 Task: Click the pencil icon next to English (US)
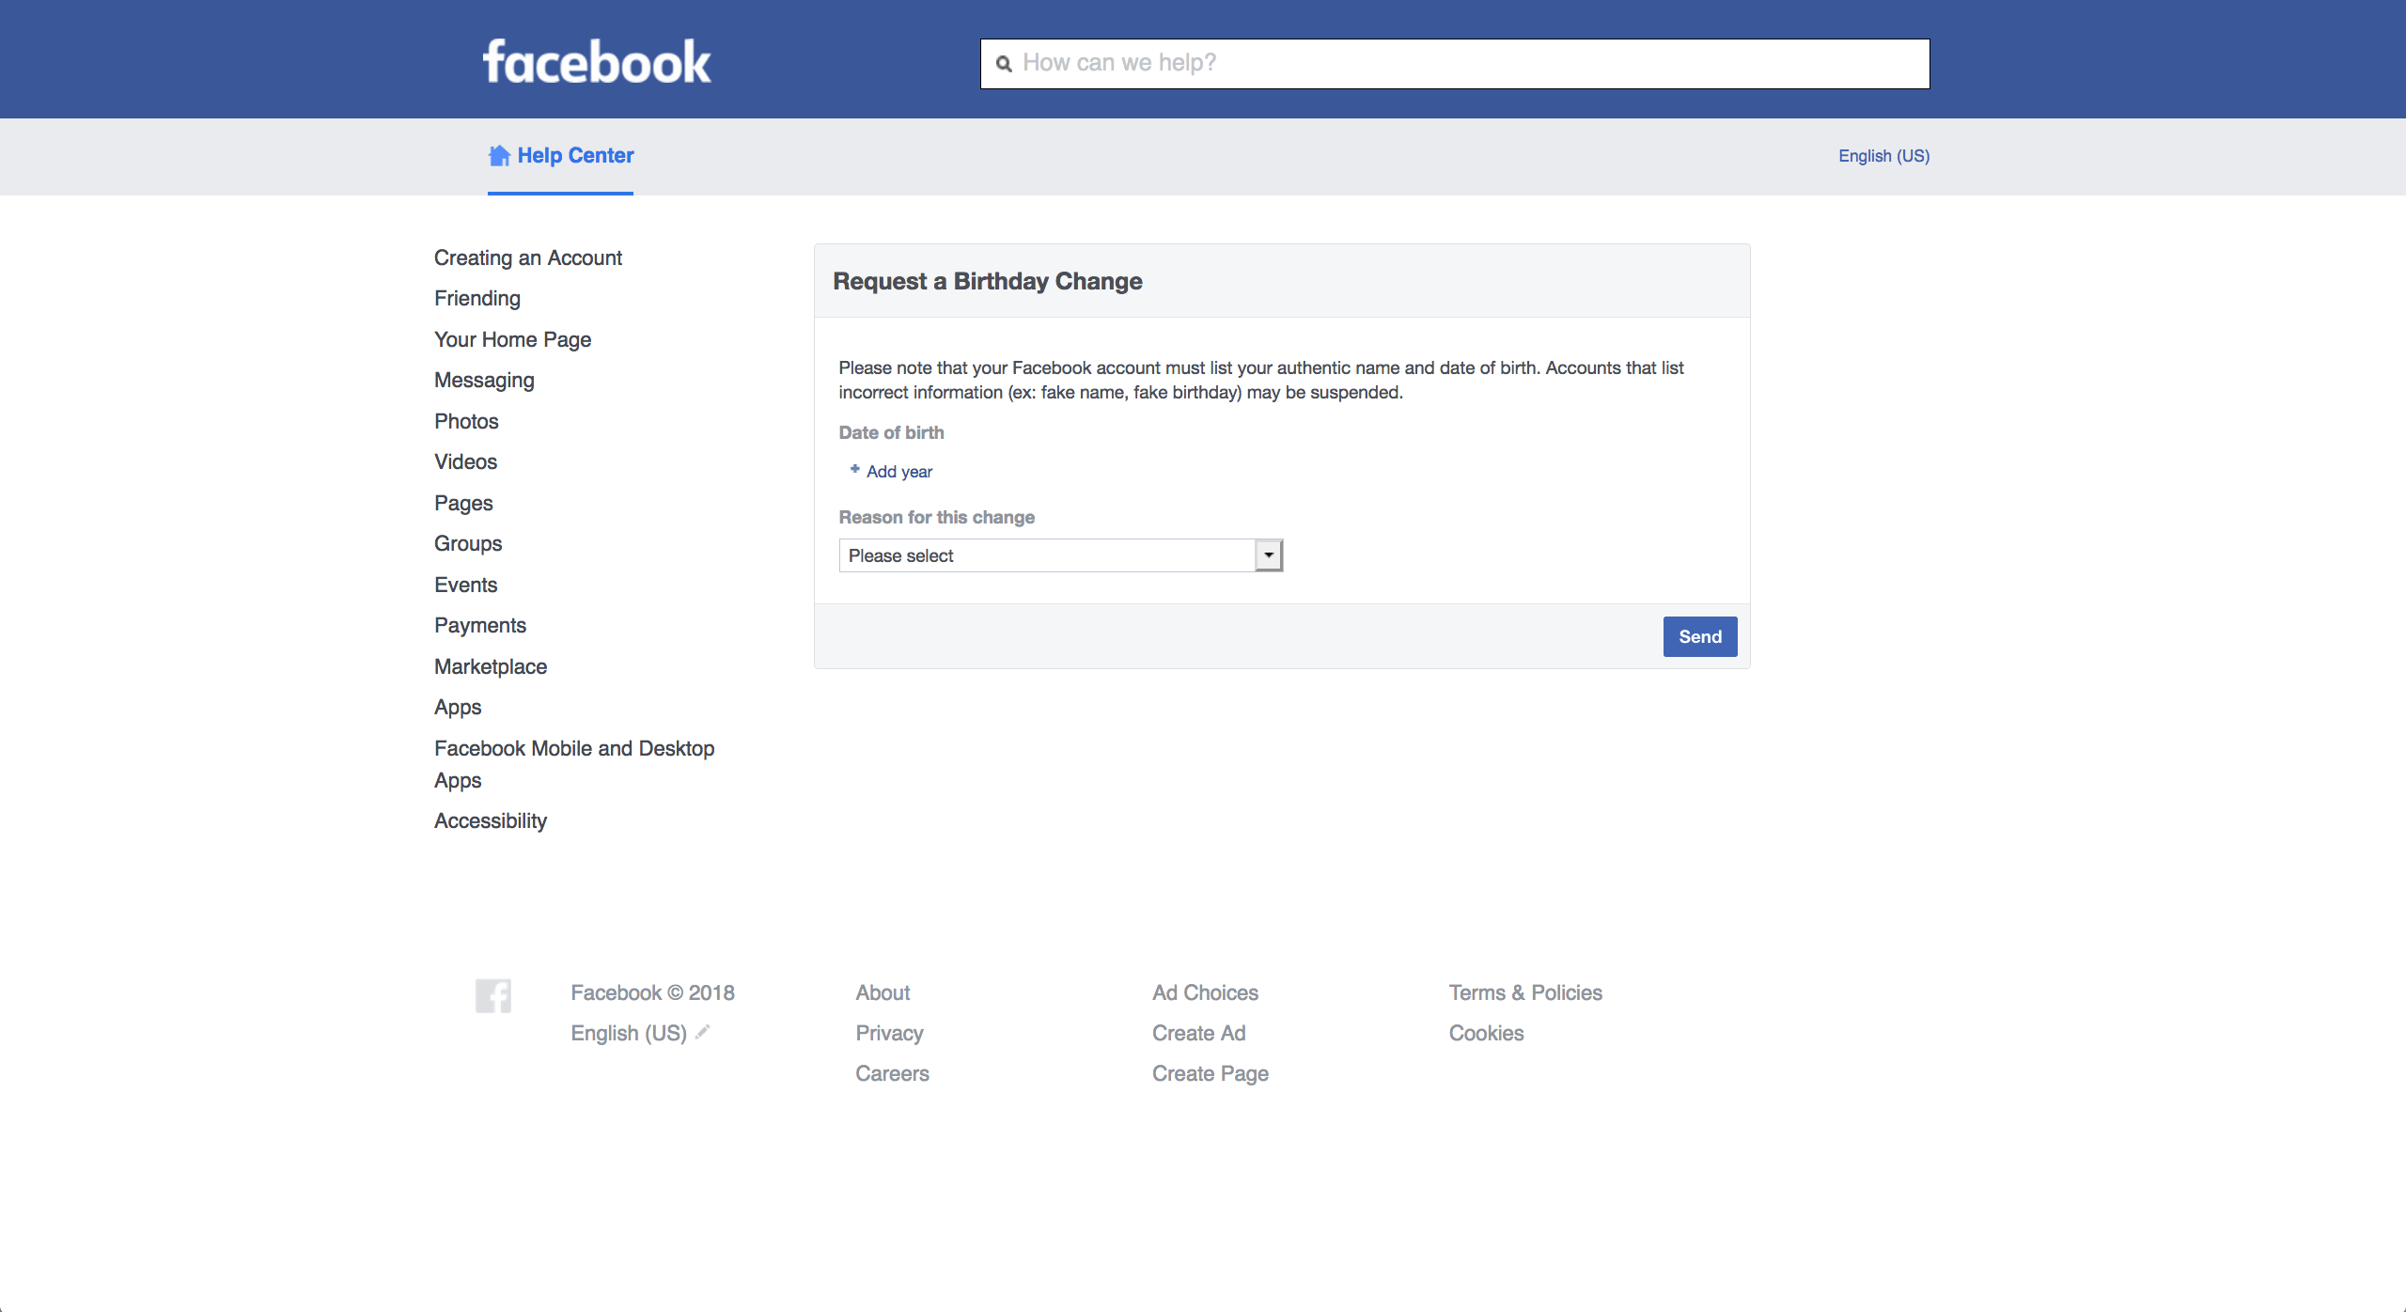pos(702,1032)
